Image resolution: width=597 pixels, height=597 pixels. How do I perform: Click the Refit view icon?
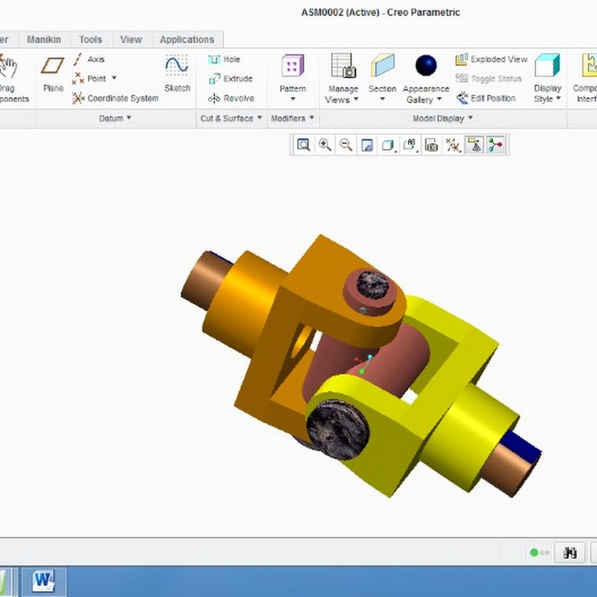click(303, 145)
